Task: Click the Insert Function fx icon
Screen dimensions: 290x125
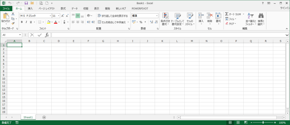Action: [47, 35]
